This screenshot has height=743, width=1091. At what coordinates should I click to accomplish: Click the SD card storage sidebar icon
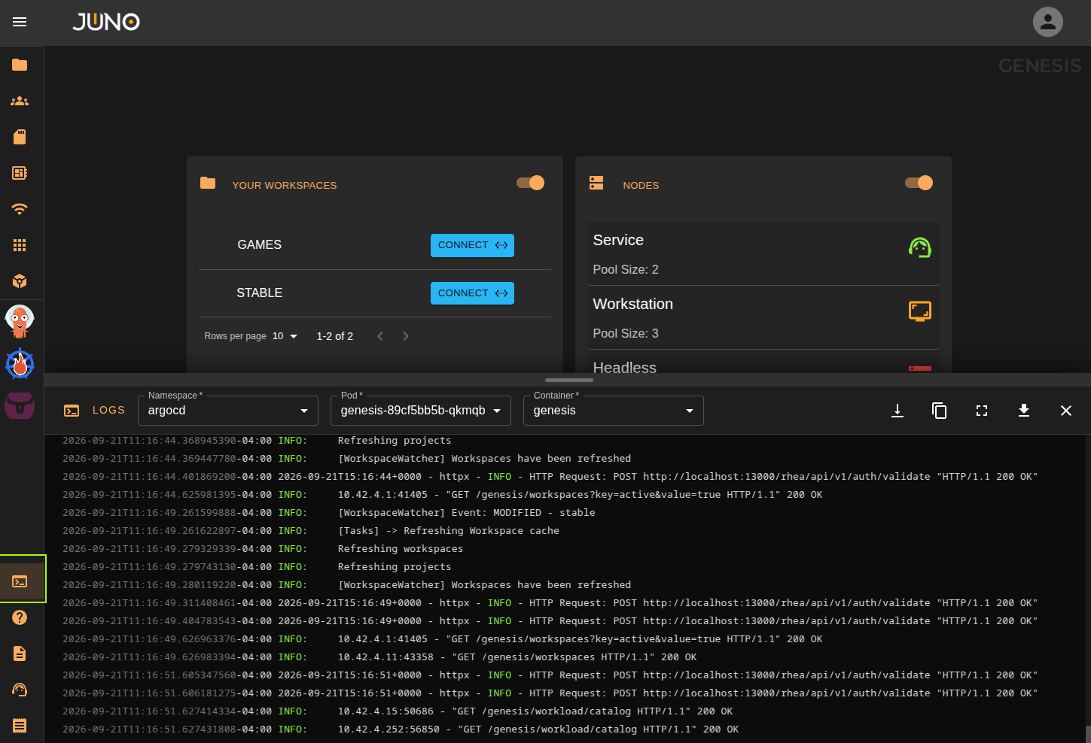(20, 137)
